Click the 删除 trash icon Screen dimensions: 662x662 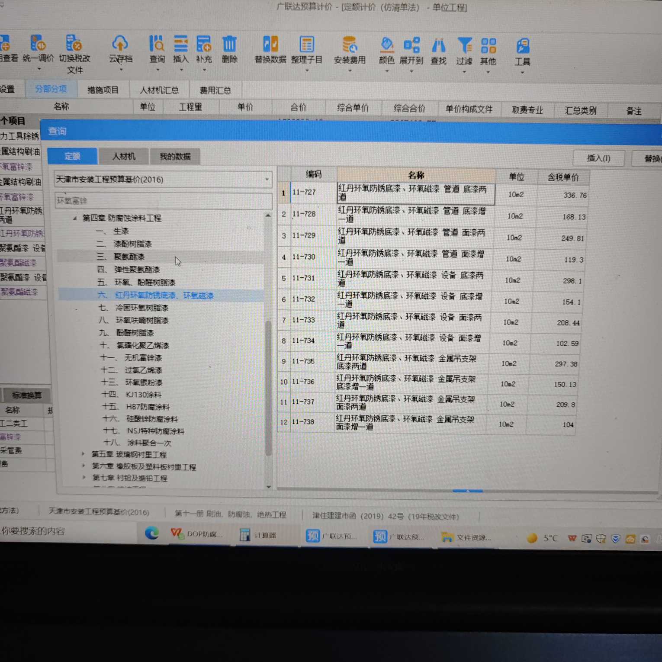tap(229, 44)
